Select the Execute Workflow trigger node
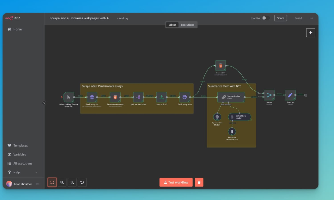The height and width of the screenshot is (200, 334). pyautogui.click(x=69, y=97)
